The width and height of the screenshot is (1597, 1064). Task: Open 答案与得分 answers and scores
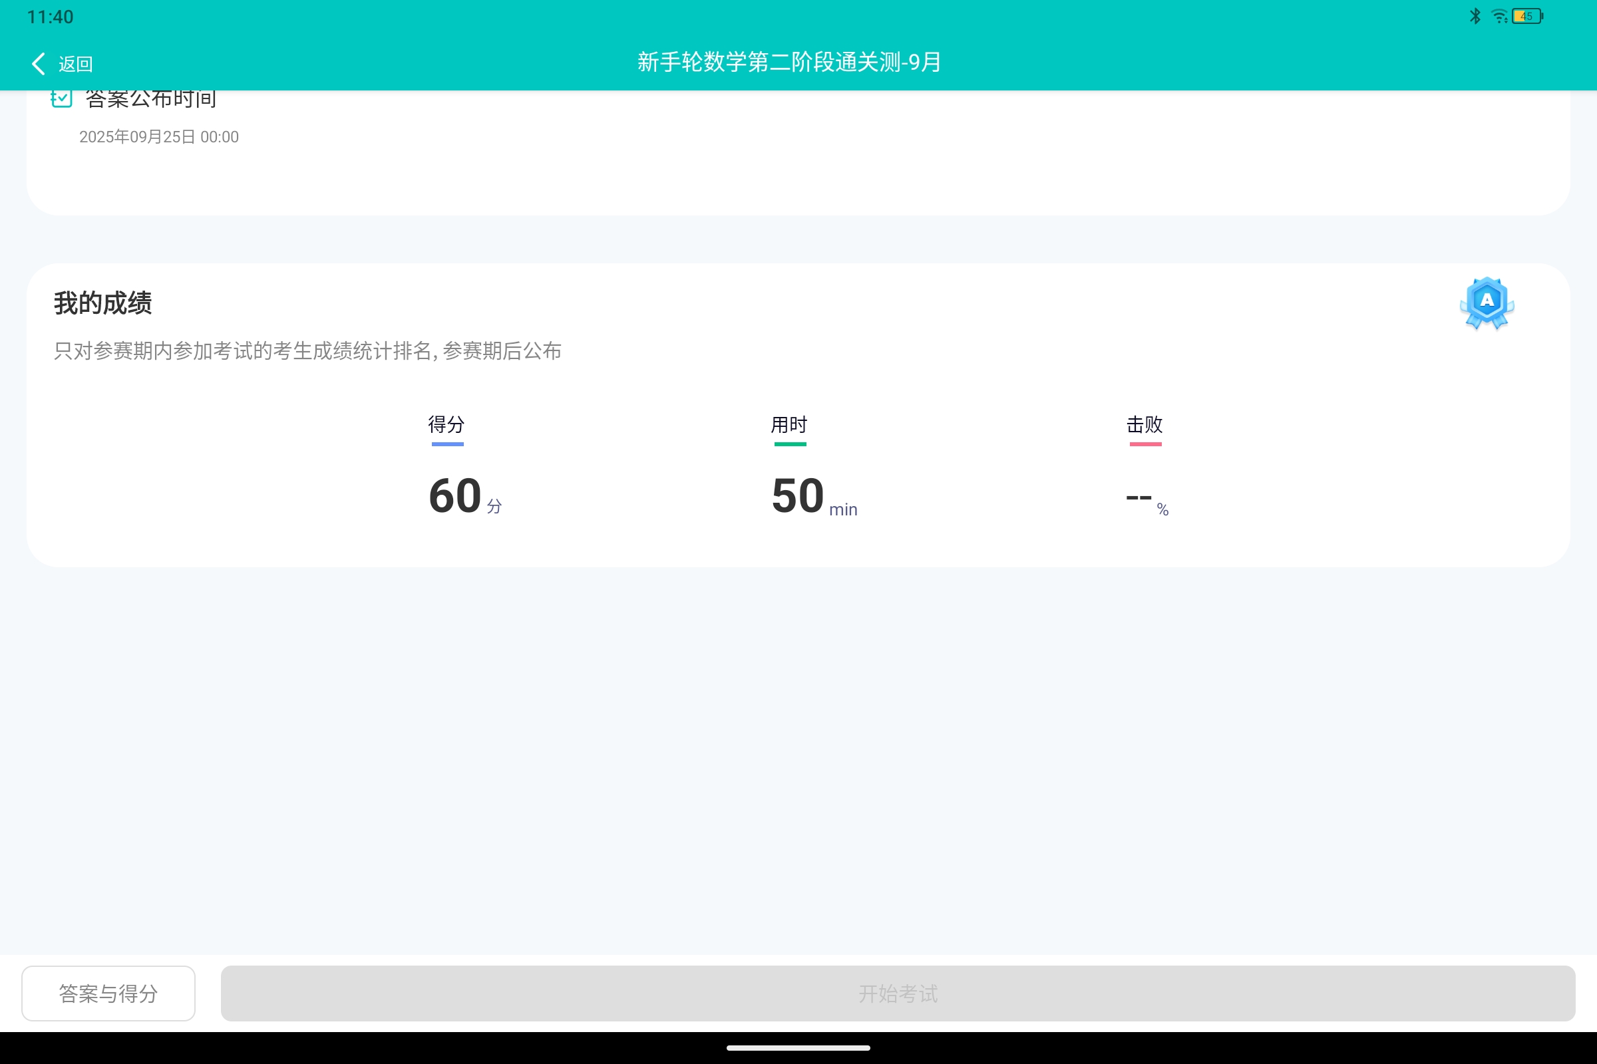point(108,993)
